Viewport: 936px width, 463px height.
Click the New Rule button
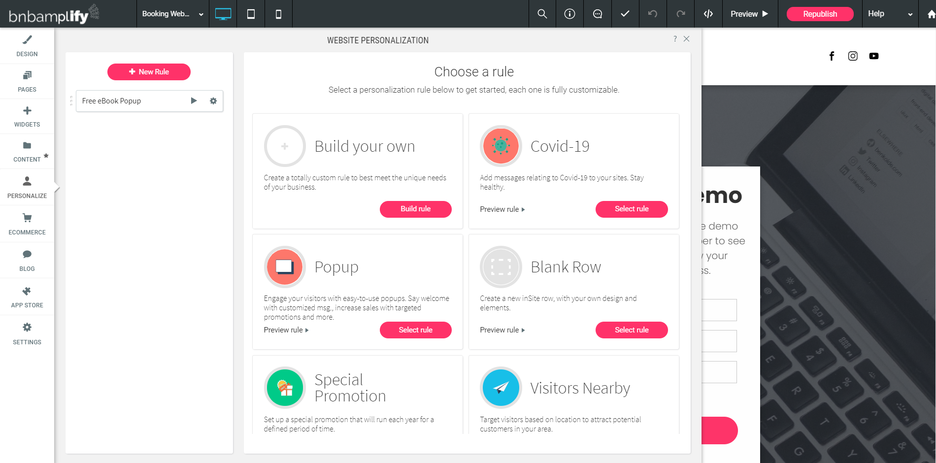[149, 72]
